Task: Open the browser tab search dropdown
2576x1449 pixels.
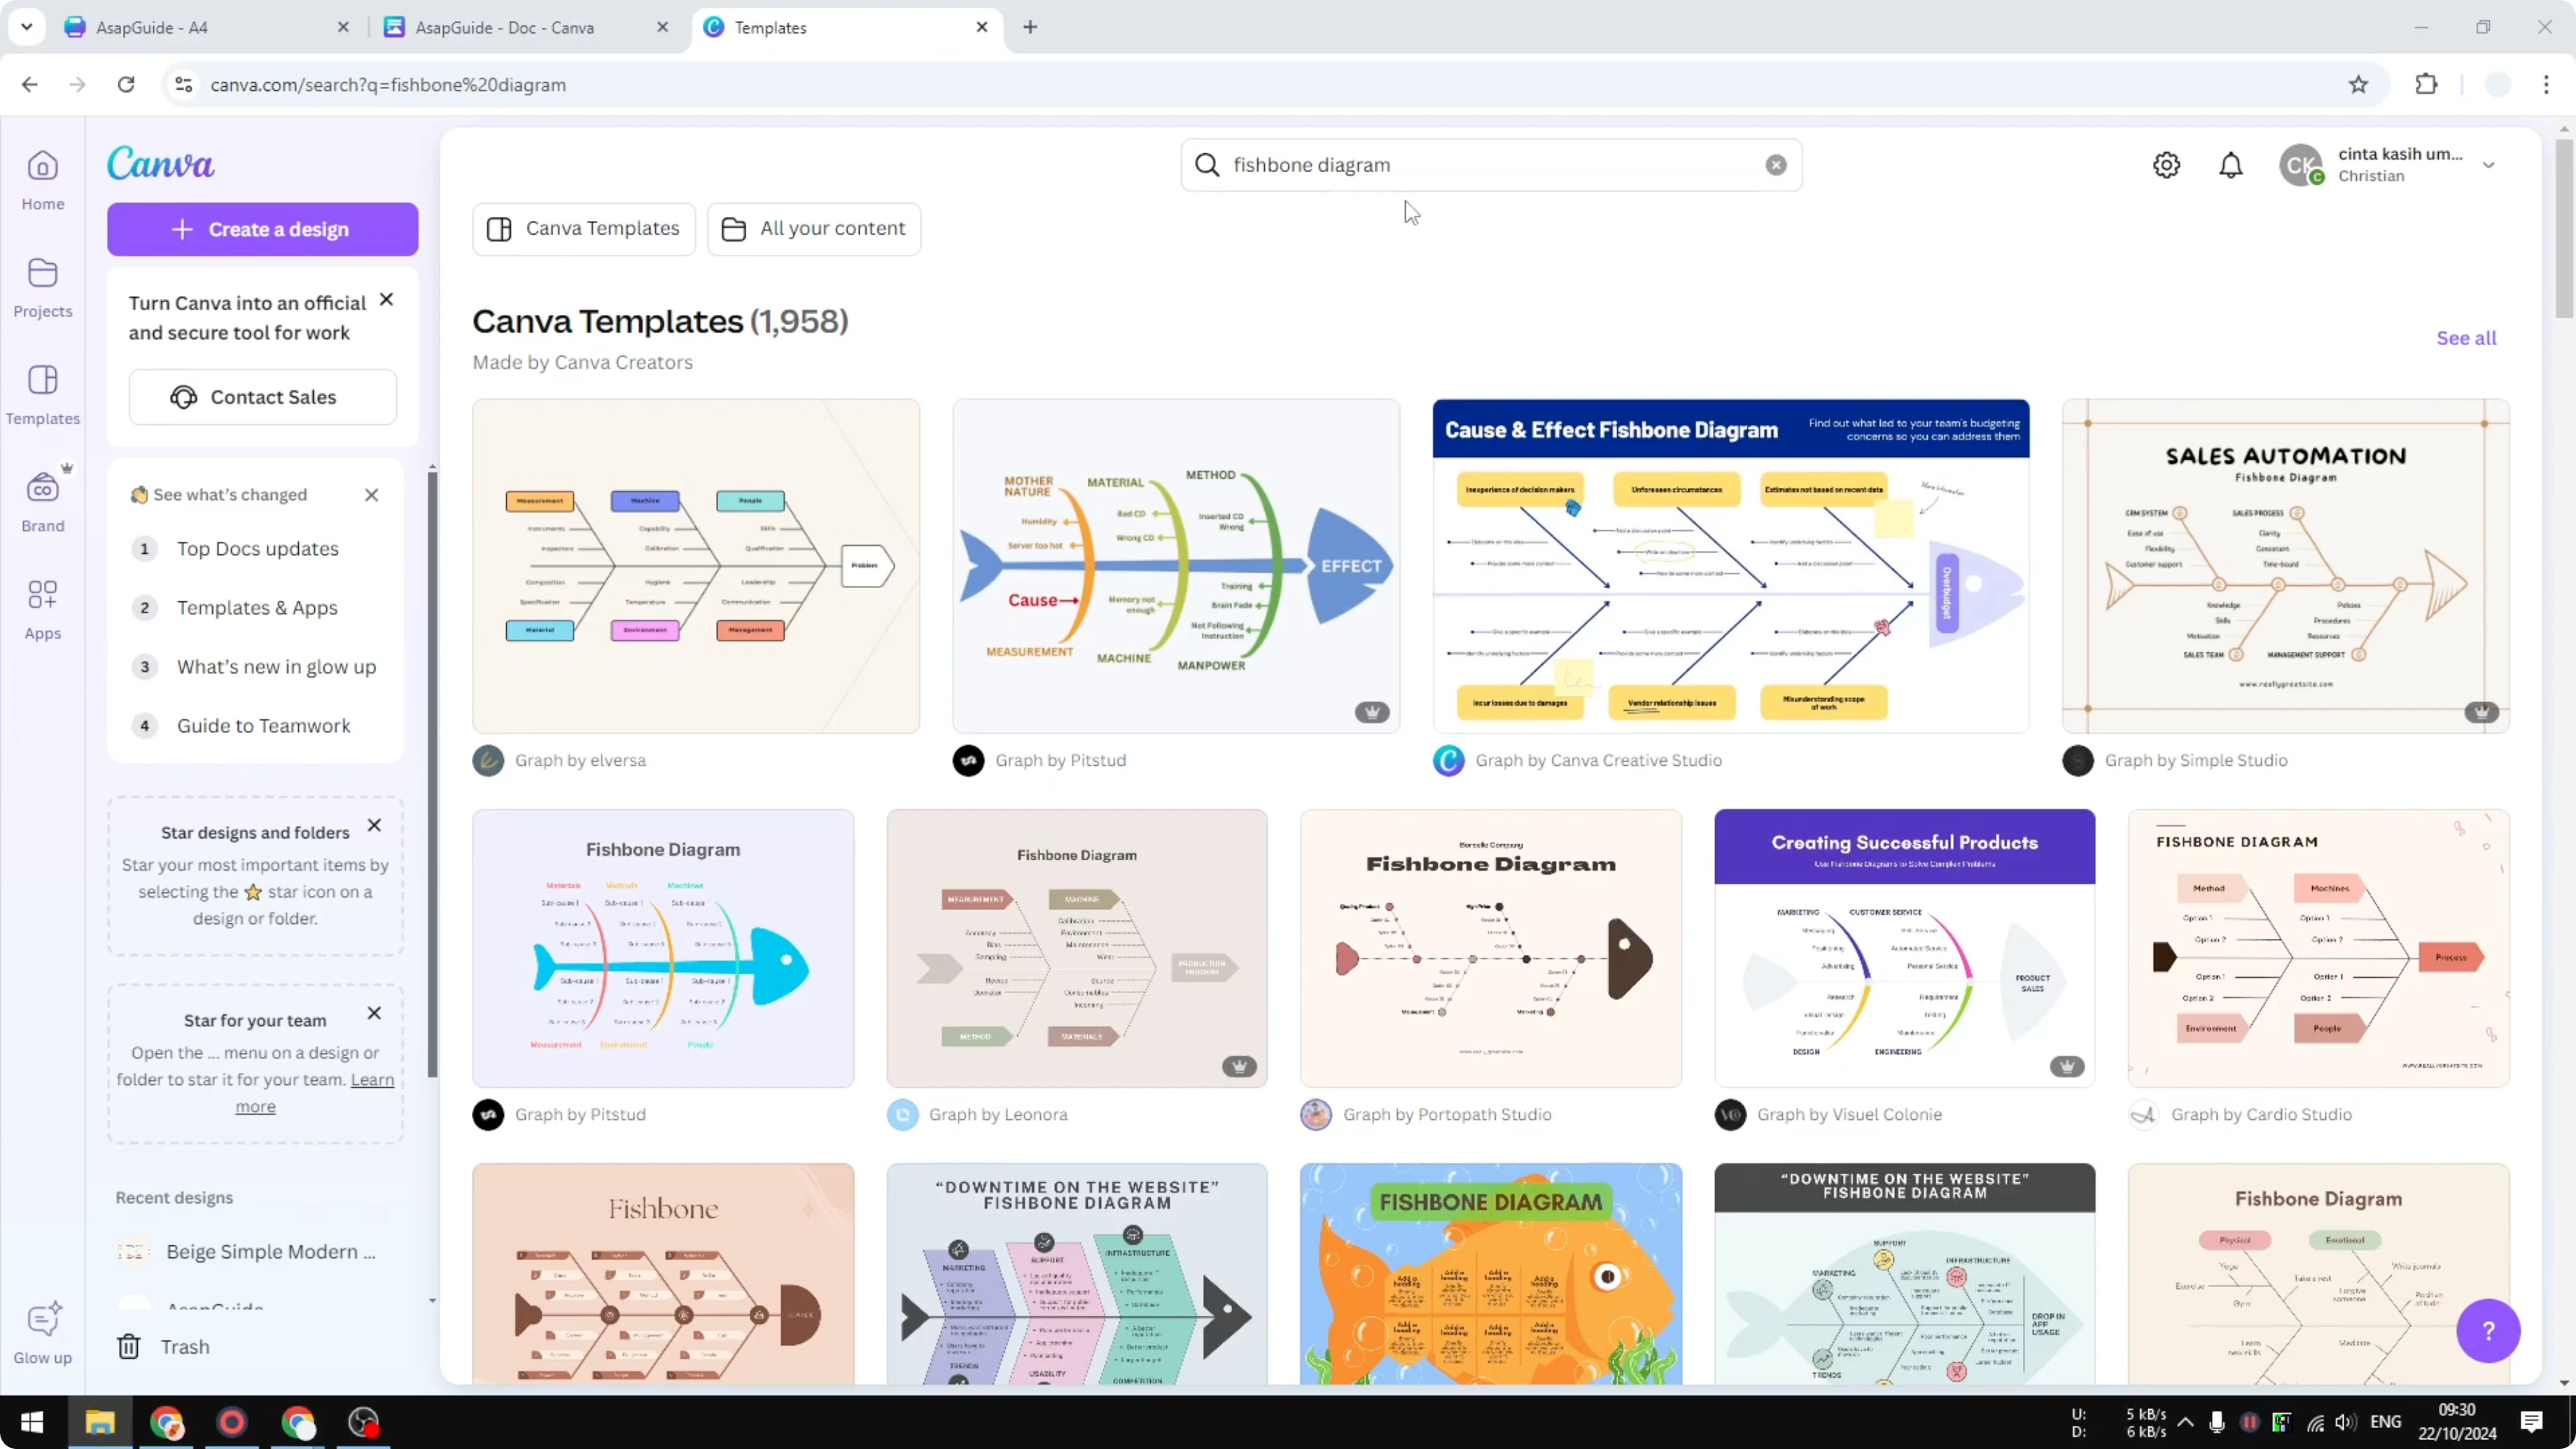Action: pos(27,27)
